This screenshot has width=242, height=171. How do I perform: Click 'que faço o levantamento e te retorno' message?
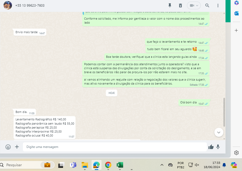[177, 42]
